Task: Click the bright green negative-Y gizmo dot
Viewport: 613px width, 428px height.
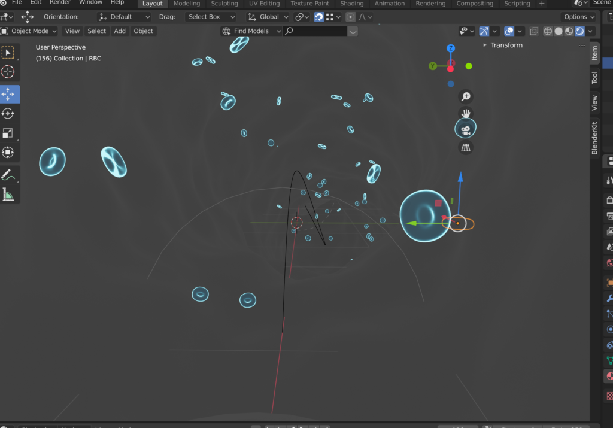Action: click(469, 66)
